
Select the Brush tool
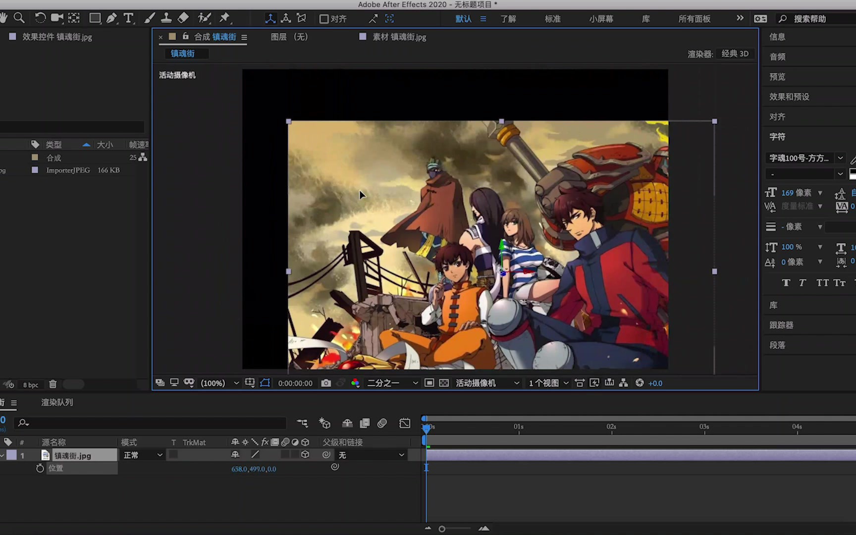[150, 18]
